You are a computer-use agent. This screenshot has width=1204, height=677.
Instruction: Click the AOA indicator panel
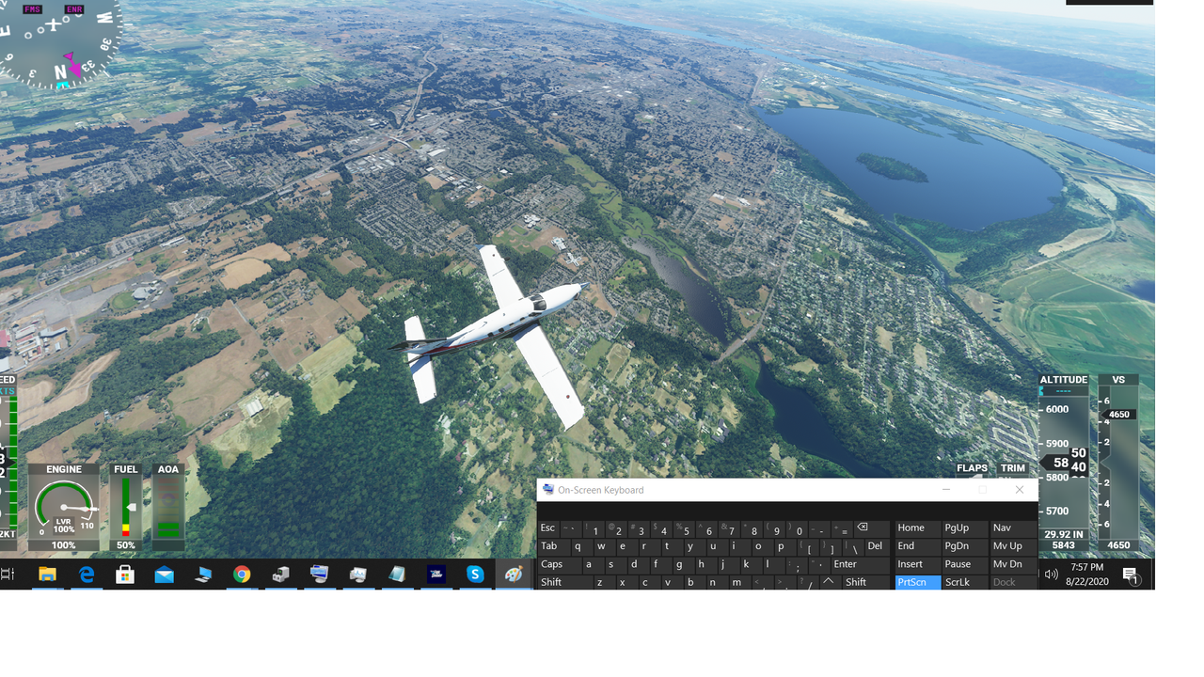168,507
